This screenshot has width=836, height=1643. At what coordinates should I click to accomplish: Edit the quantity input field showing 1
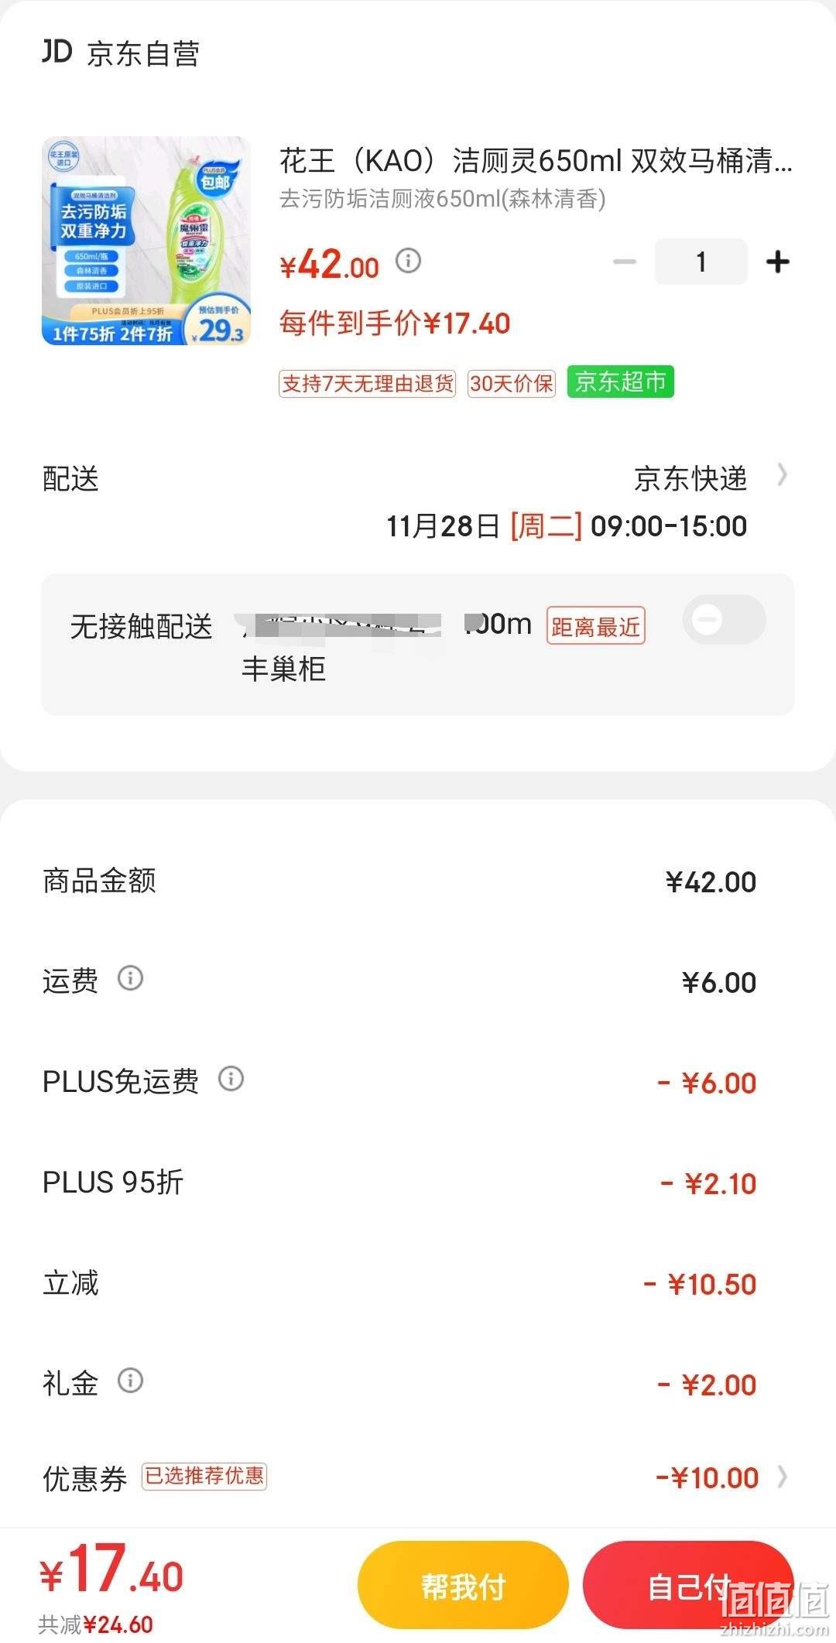(701, 262)
